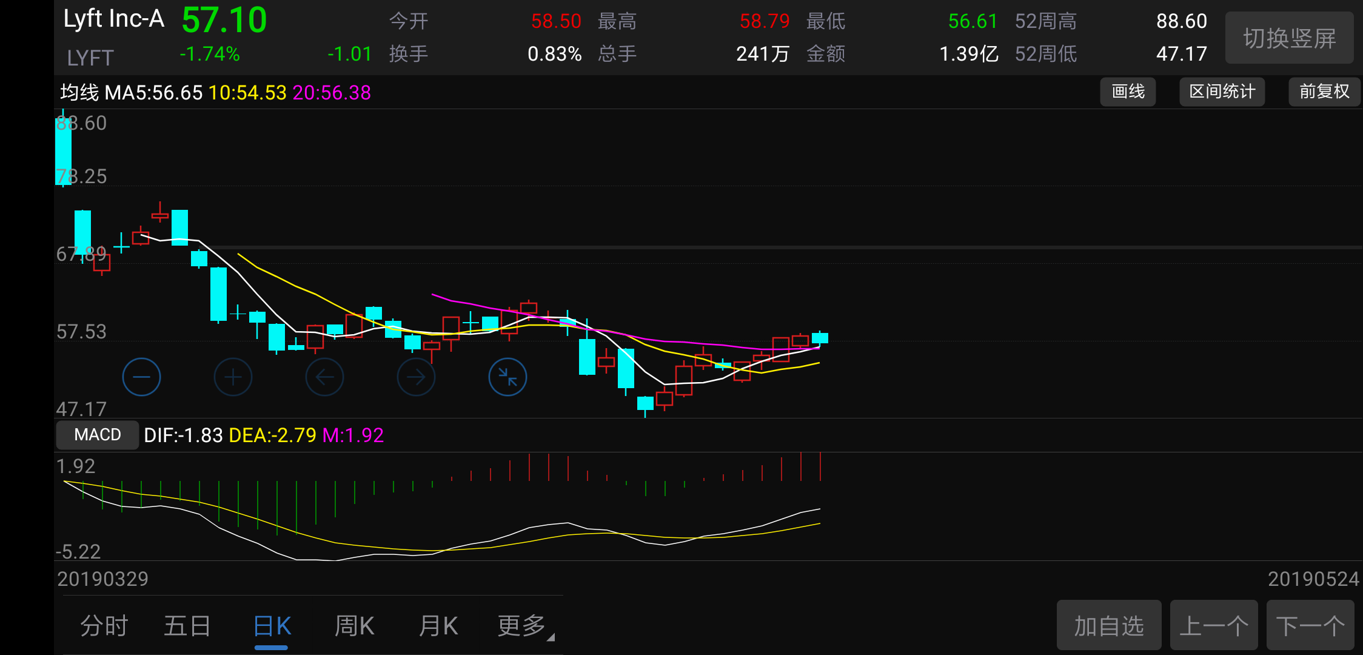Image resolution: width=1363 pixels, height=655 pixels.
Task: Switch to portrait with 切换竖屏 button
Action: pos(1290,38)
